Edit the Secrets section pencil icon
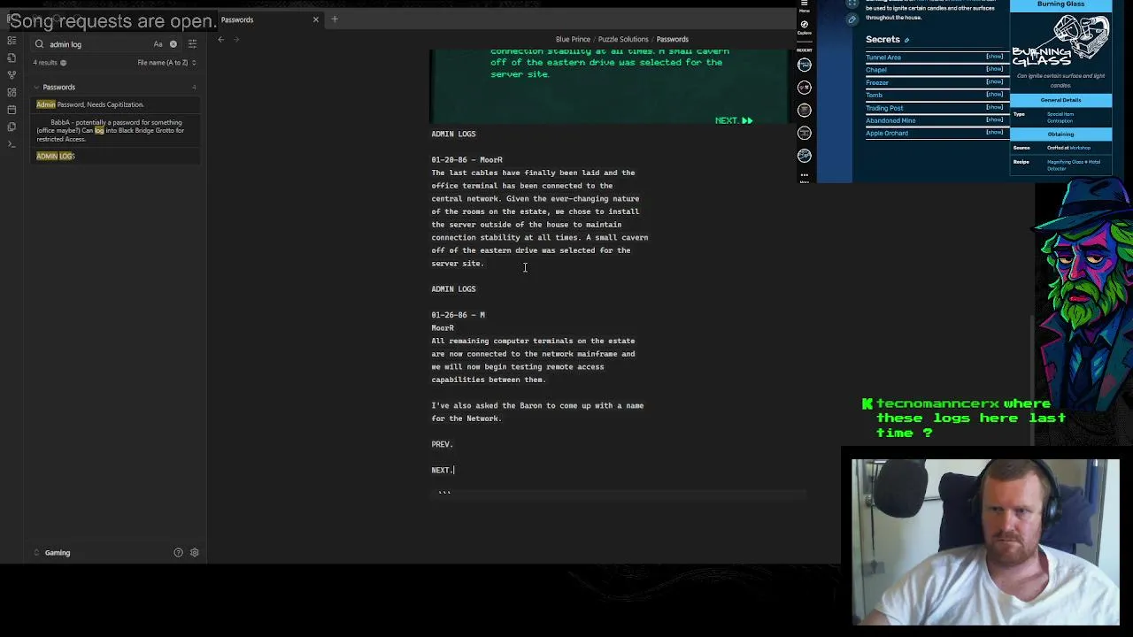 [906, 40]
